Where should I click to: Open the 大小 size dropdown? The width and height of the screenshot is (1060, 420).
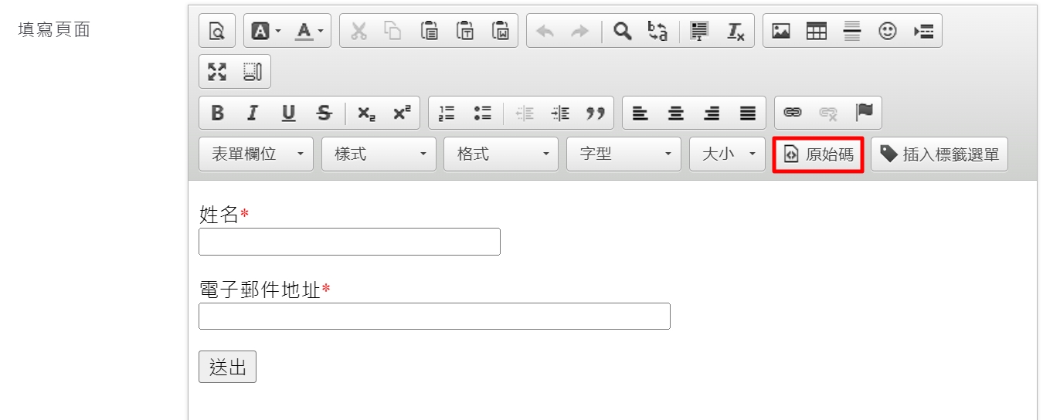(727, 154)
